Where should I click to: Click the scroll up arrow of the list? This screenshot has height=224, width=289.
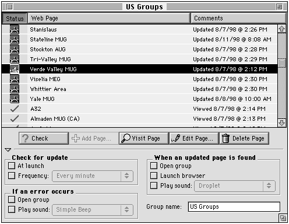(282, 29)
